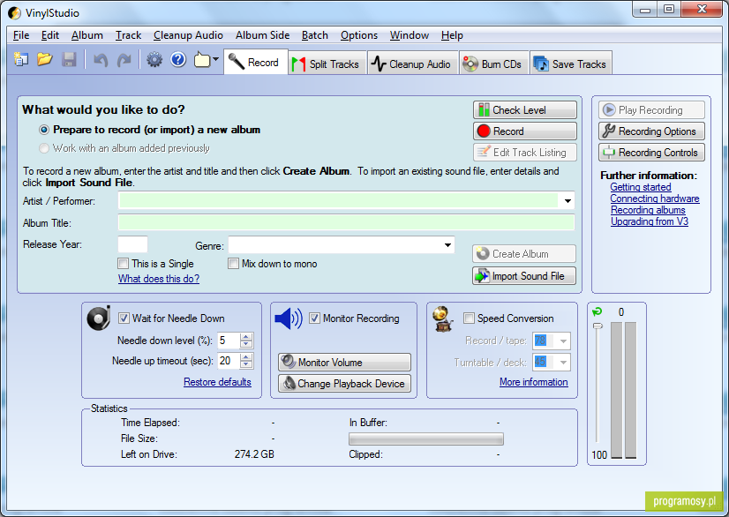Click the Album Title input field

tap(346, 222)
